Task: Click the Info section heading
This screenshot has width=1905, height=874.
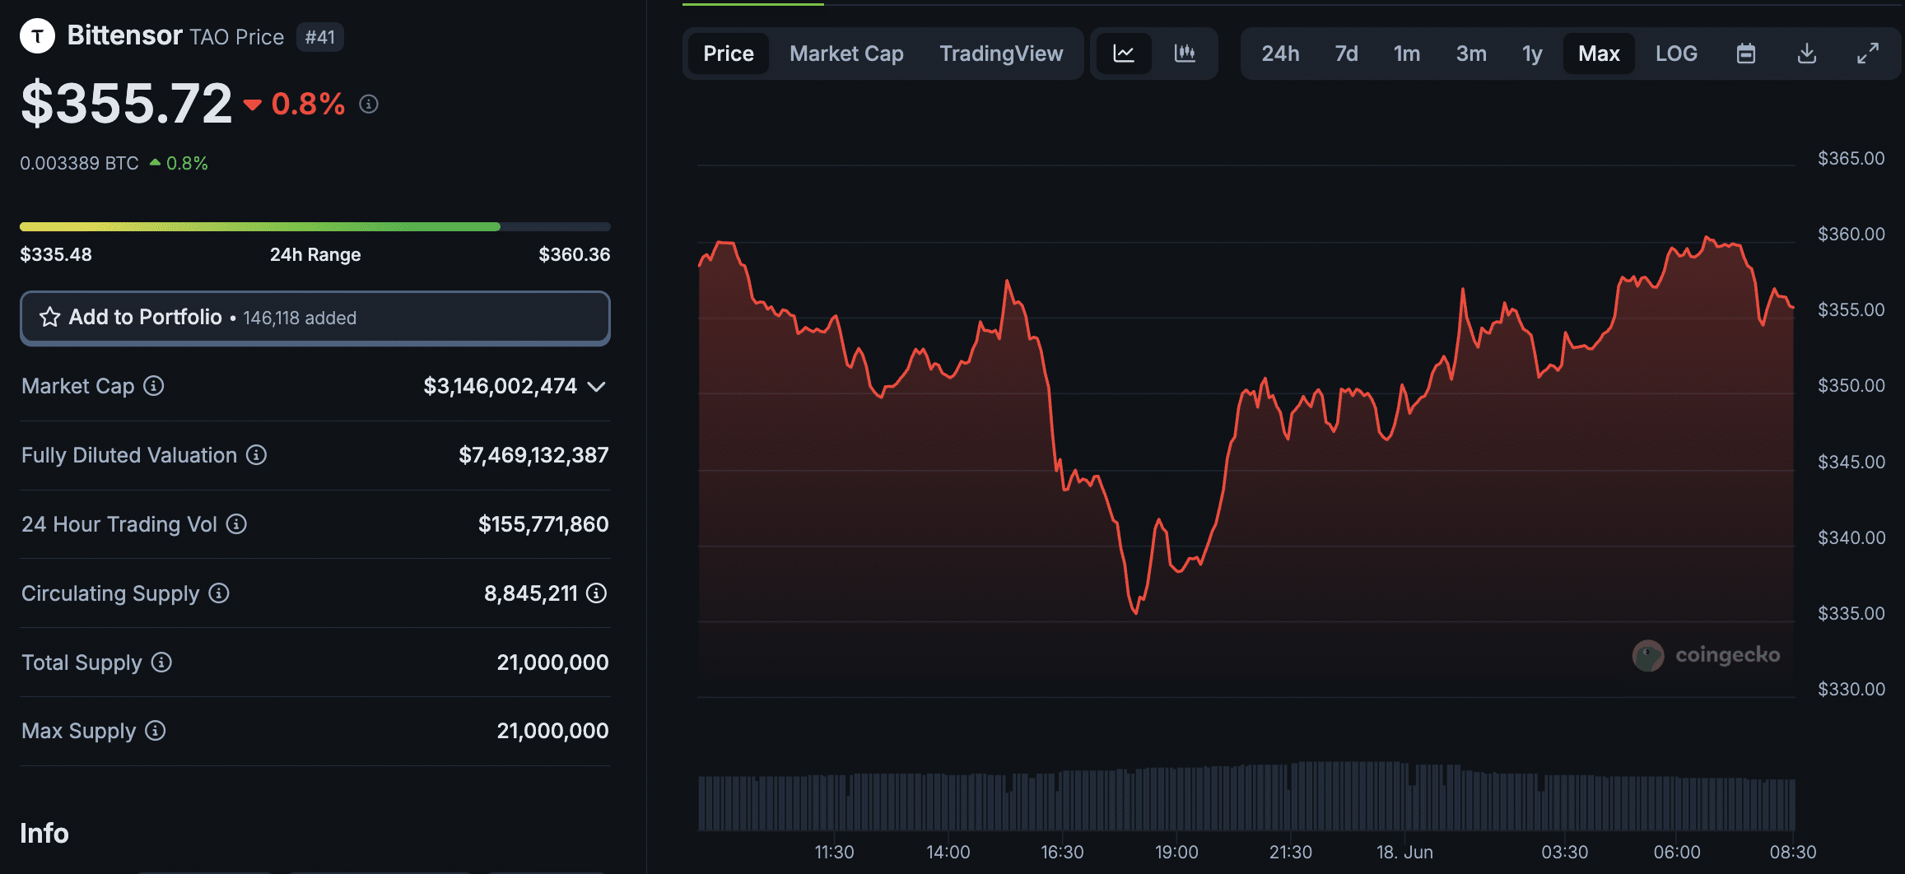Action: (44, 833)
